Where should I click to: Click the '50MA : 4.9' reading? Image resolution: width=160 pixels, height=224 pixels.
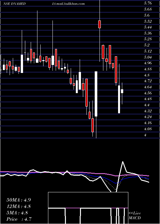[19, 200]
